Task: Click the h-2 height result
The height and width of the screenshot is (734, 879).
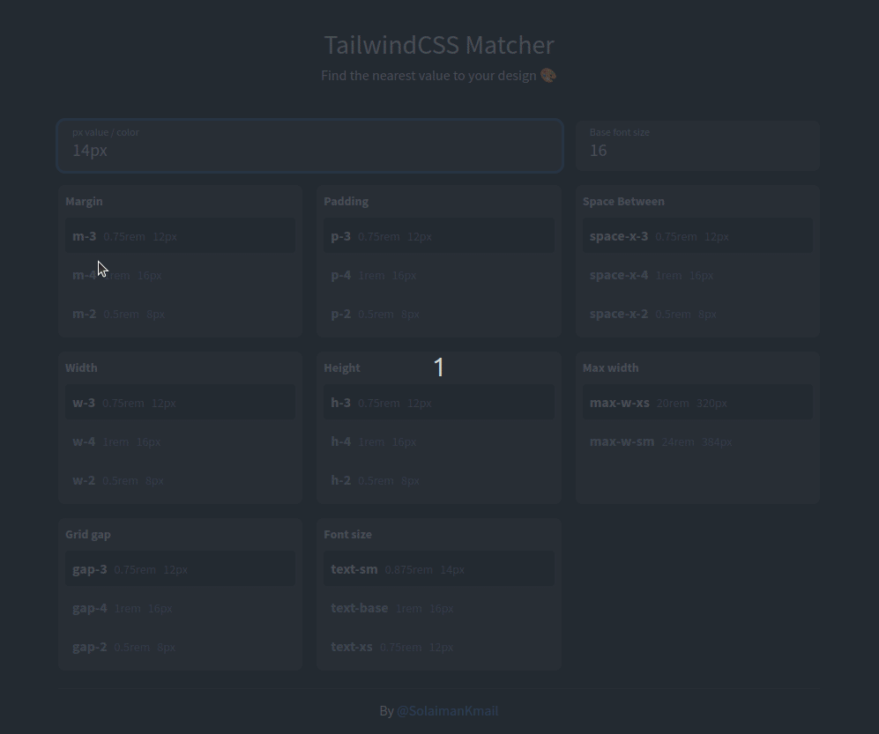Action: tap(438, 480)
